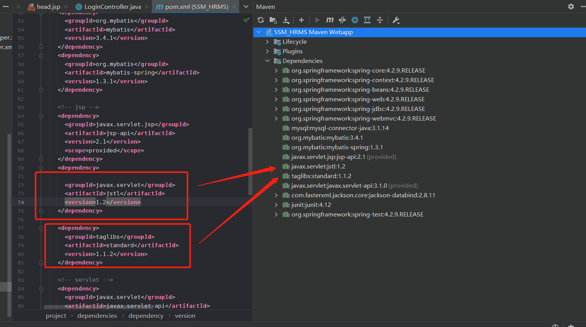Open the Execute Maven Goal tool
Viewport: 586px width, 327px height.
[330, 20]
